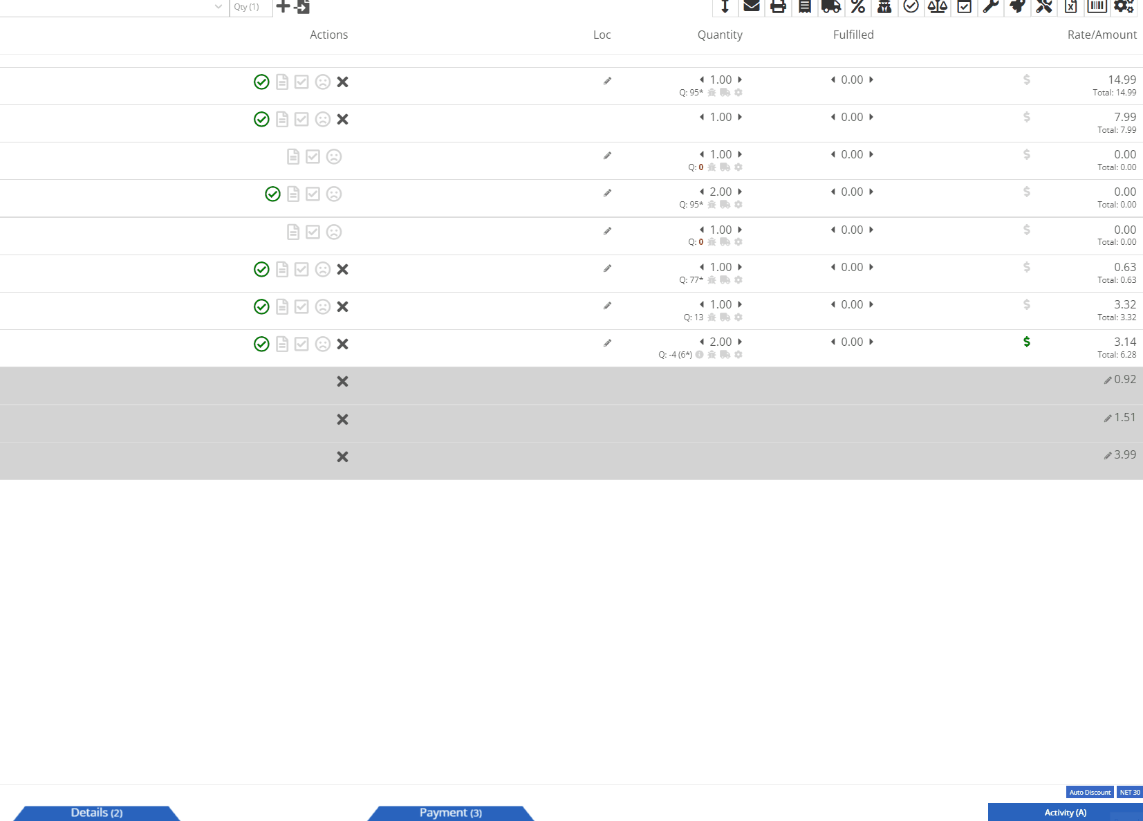
Task: Toggle green check on the 3.32 row
Action: [x=261, y=306]
